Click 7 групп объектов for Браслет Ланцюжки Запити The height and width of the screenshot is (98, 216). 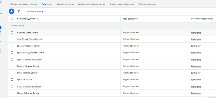131,59
